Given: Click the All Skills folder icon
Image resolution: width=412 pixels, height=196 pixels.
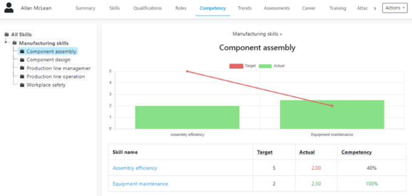Looking at the screenshot, I should pyautogui.click(x=7, y=35).
